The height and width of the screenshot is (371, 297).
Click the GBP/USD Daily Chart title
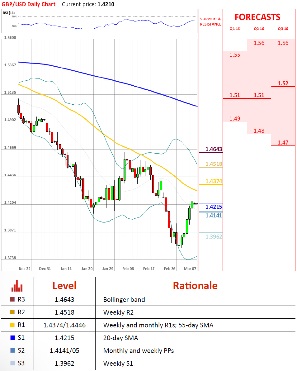29,4
